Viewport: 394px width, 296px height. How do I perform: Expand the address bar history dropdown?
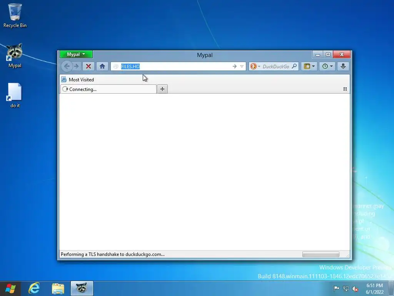[x=242, y=66]
